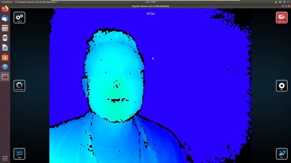
Task: Toggle the bottom-right OFF button
Action: point(281,154)
